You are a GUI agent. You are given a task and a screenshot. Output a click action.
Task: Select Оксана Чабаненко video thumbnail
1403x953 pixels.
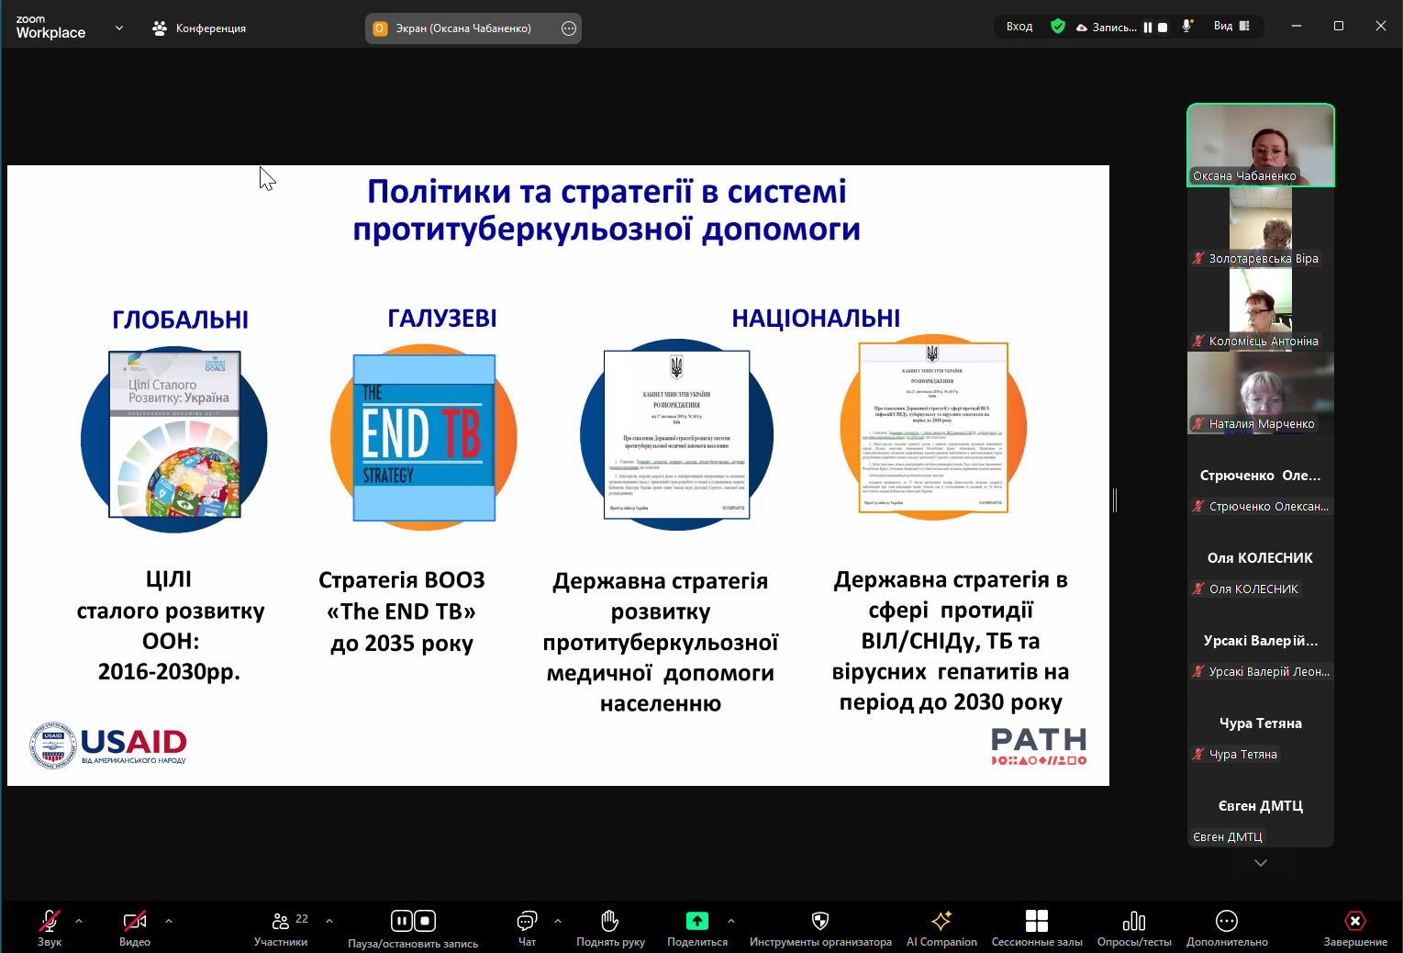click(1261, 145)
